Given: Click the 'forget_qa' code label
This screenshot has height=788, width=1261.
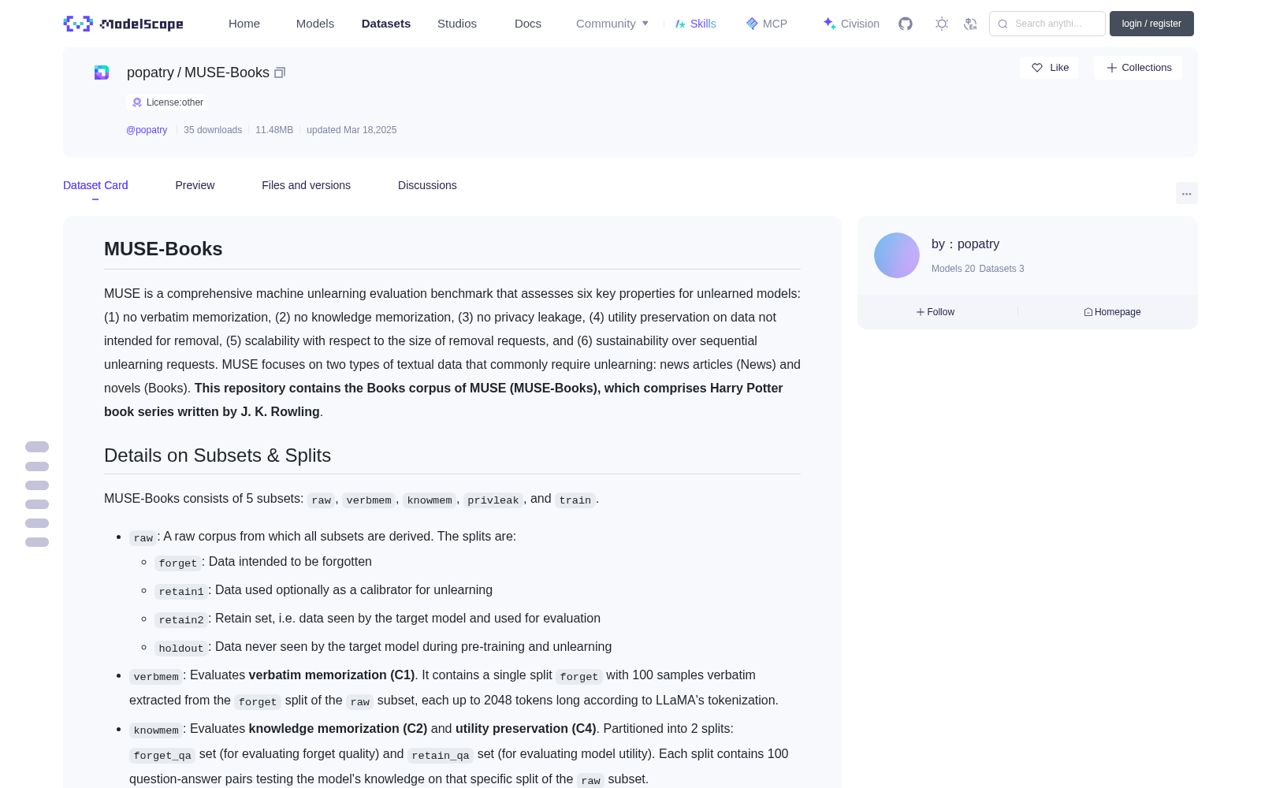Looking at the screenshot, I should click(x=162, y=756).
